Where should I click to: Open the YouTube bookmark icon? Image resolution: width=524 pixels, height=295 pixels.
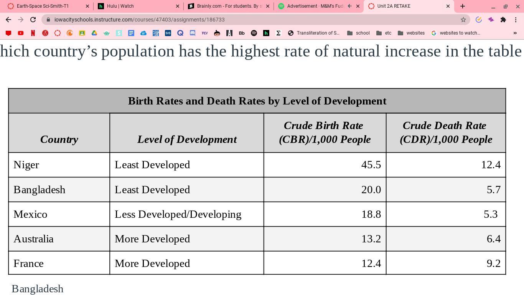point(21,33)
